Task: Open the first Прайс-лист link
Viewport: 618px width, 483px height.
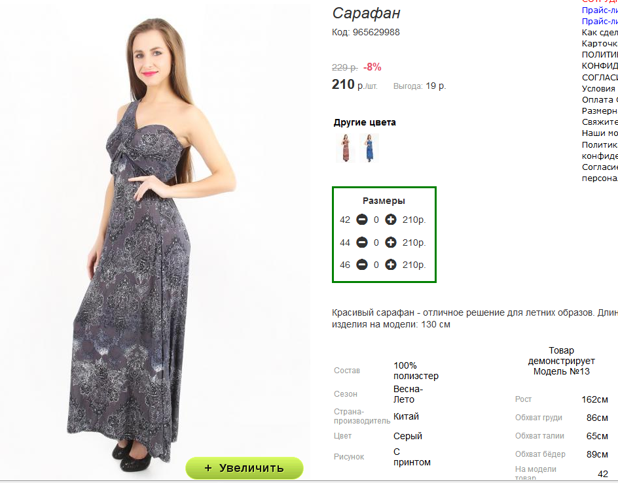Action: click(x=600, y=10)
